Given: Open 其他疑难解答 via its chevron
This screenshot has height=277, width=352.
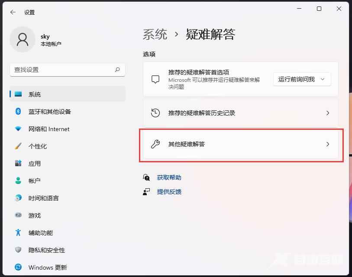Looking at the screenshot, I should (328, 144).
